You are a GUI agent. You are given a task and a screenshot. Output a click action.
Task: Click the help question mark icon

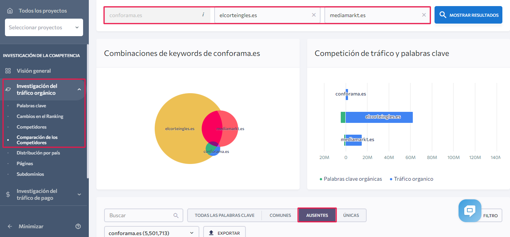tap(78, 226)
